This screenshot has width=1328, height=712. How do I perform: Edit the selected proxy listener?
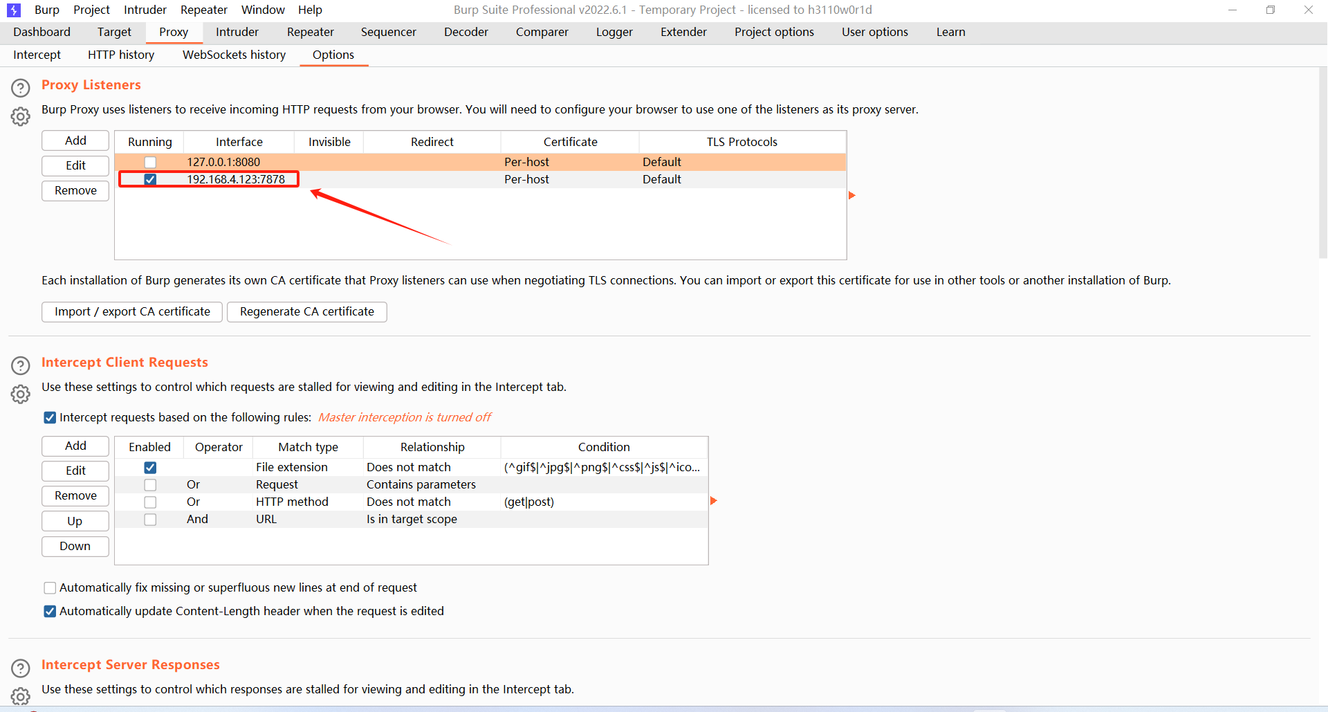(75, 165)
